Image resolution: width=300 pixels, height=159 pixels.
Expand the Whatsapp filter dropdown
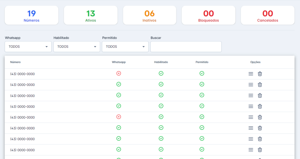pyautogui.click(x=28, y=47)
